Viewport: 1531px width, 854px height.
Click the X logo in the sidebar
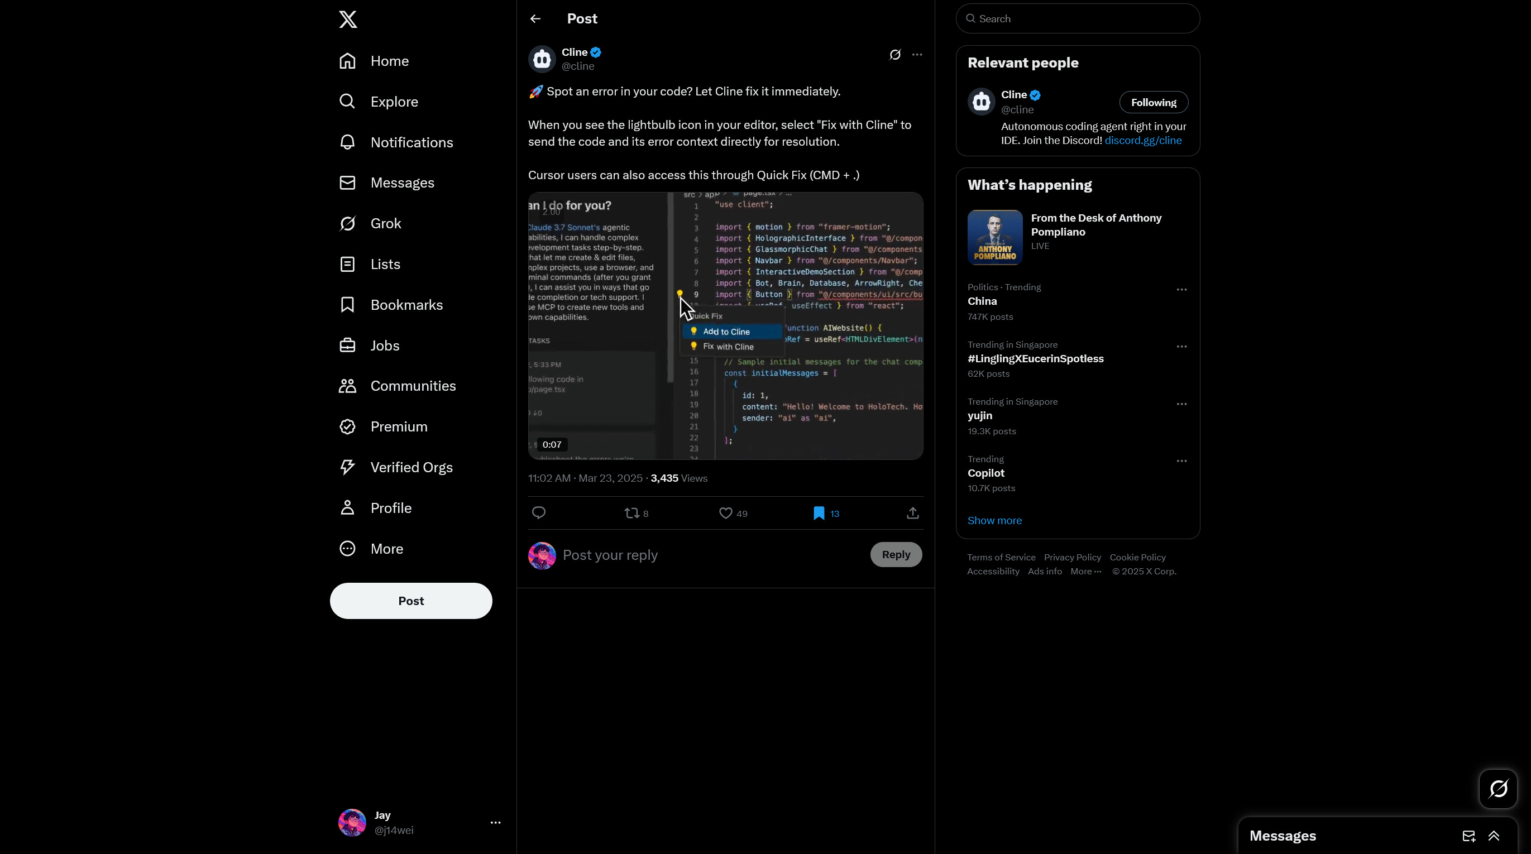tap(348, 19)
